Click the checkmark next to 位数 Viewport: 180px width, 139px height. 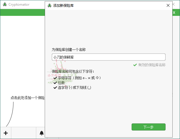pos(55,83)
